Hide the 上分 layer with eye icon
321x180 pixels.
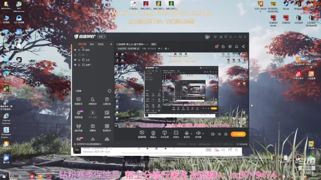click(x=75, y=60)
